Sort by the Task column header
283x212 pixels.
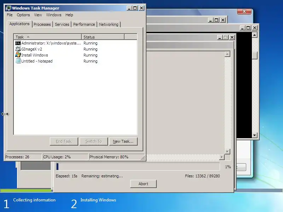click(x=48, y=37)
